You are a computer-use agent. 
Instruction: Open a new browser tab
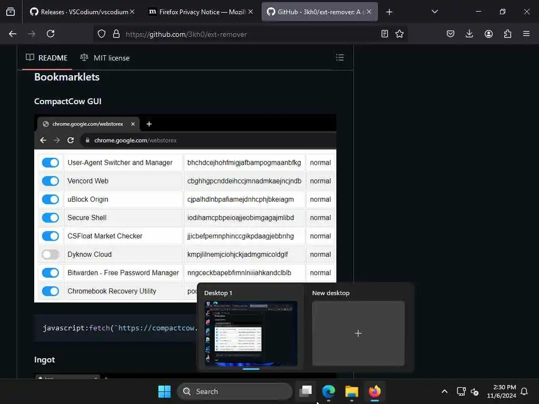389,12
